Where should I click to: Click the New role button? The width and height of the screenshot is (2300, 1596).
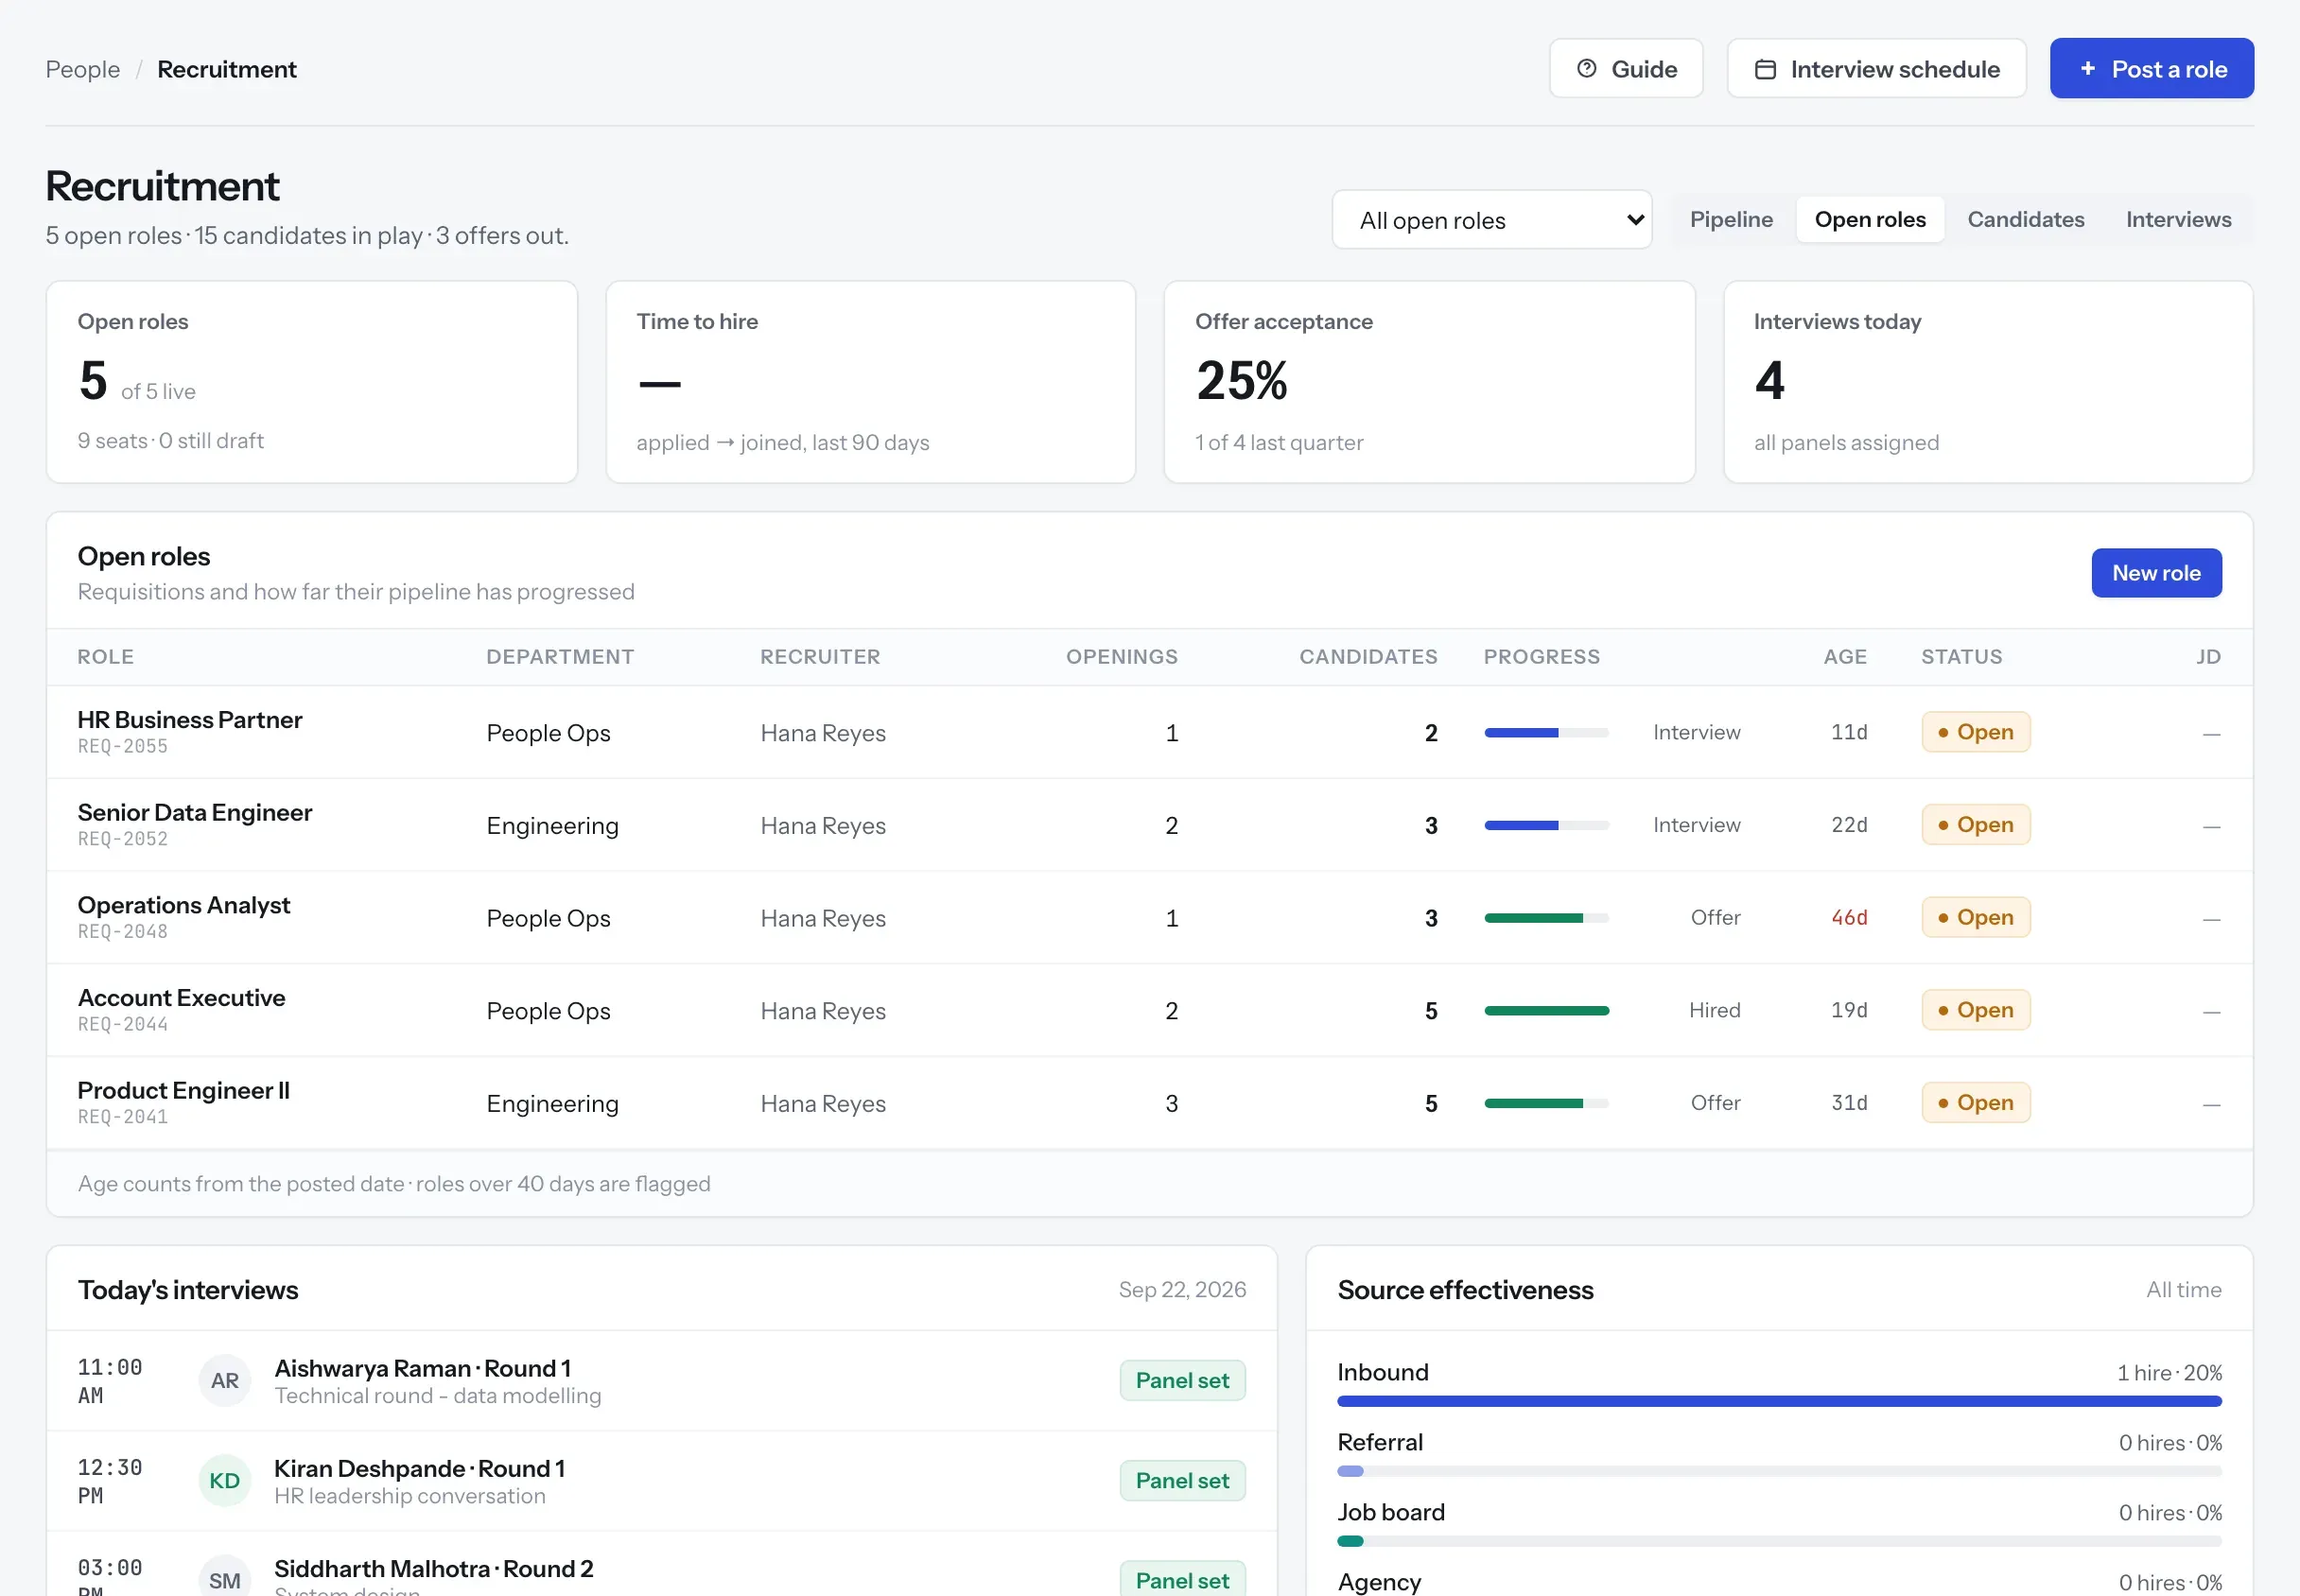click(2155, 573)
